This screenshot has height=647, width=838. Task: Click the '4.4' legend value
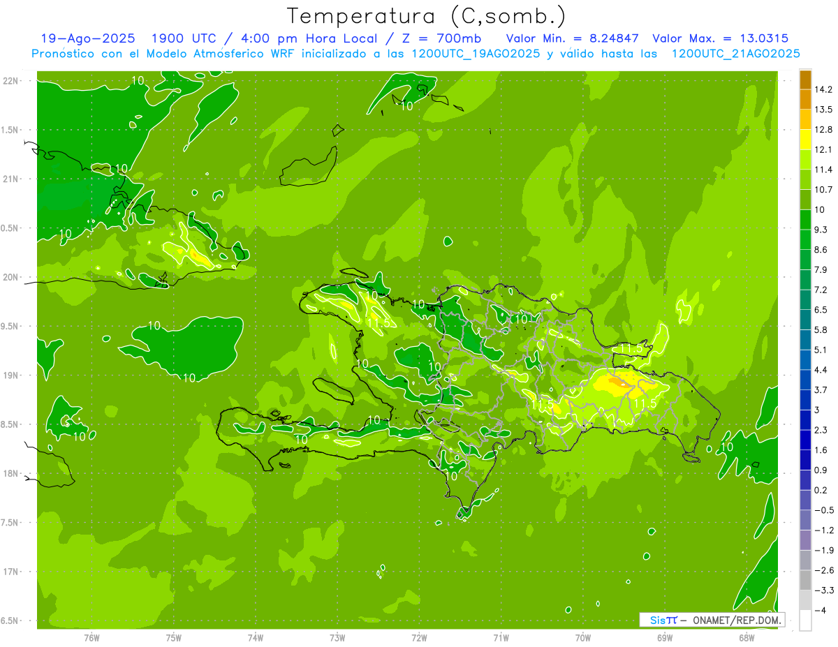click(x=821, y=369)
